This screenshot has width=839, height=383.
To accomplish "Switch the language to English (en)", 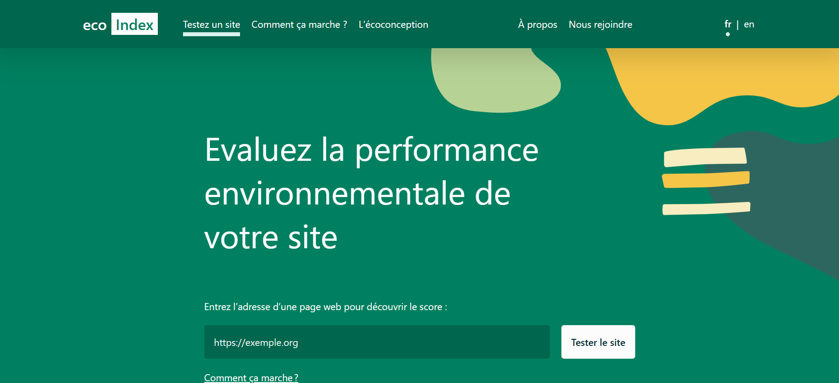I will tap(749, 24).
